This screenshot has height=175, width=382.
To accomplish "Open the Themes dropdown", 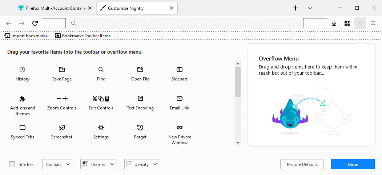I will (98, 164).
